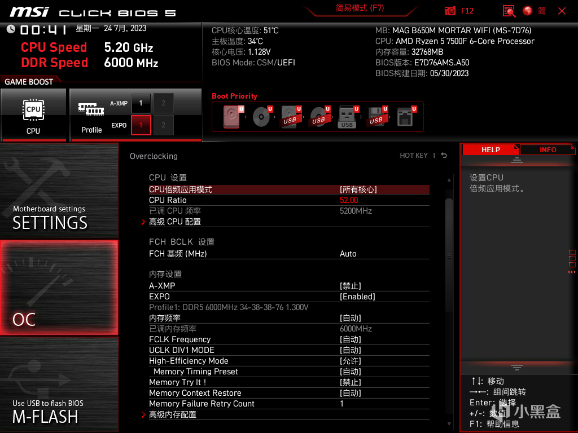
Task: Click the help panel top grip handle
Action: coord(517,160)
